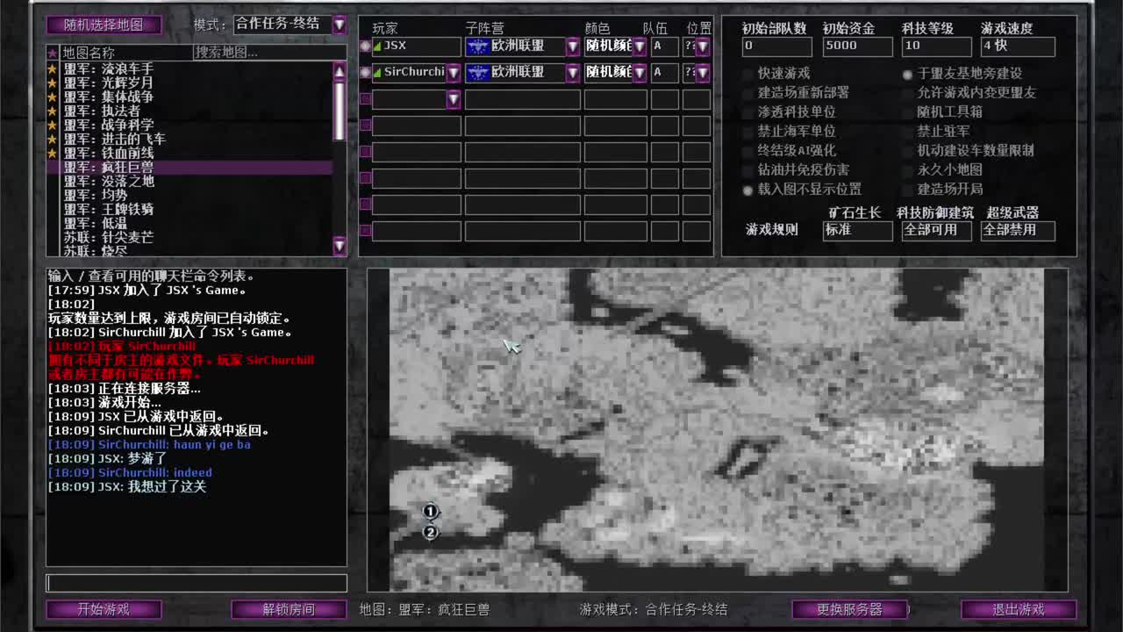This screenshot has width=1123, height=632.
Task: Click the up arrow of the map list scrollbar
Action: (x=340, y=70)
